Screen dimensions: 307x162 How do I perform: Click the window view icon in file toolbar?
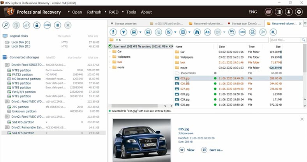click(183, 32)
